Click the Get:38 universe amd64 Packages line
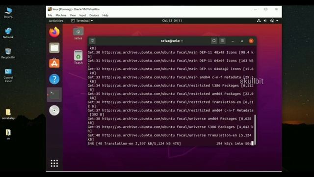The height and width of the screenshot is (177, 314). 170,120
